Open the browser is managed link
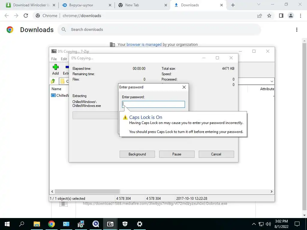Viewport: 307px width, 230px height. pos(144,45)
